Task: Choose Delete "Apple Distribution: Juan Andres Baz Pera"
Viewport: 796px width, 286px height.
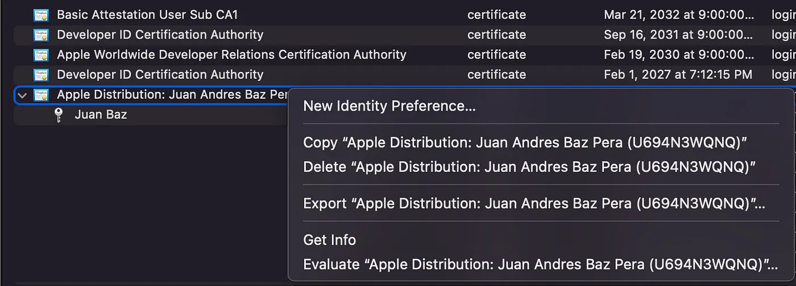Action: [x=529, y=167]
